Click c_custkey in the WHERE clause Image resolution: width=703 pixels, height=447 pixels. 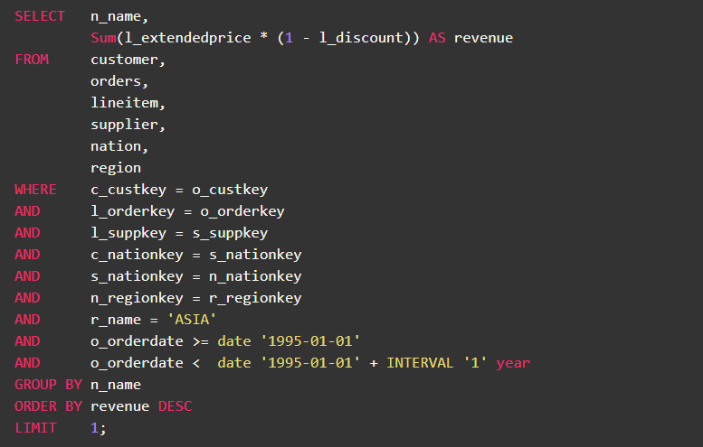click(x=128, y=190)
